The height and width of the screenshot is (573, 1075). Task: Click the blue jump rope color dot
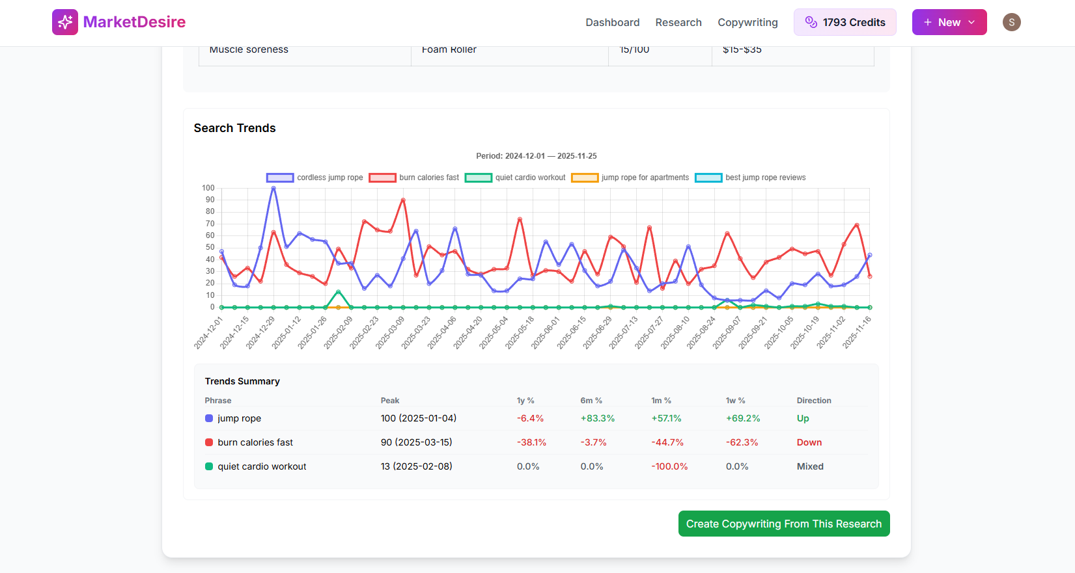(209, 419)
